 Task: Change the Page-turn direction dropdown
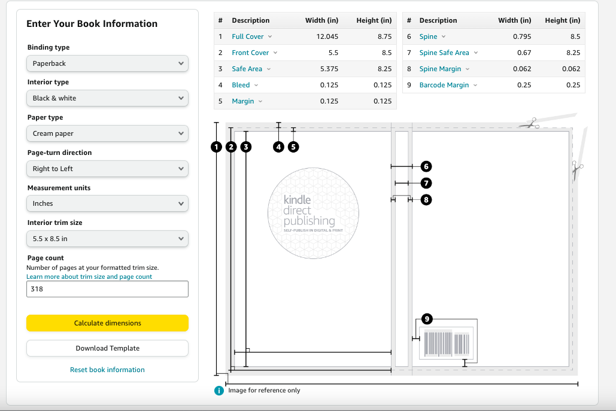click(x=107, y=169)
